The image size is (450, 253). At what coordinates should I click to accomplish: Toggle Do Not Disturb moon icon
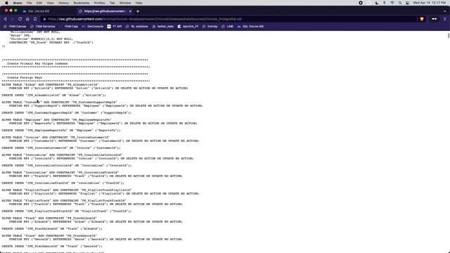click(377, 3)
